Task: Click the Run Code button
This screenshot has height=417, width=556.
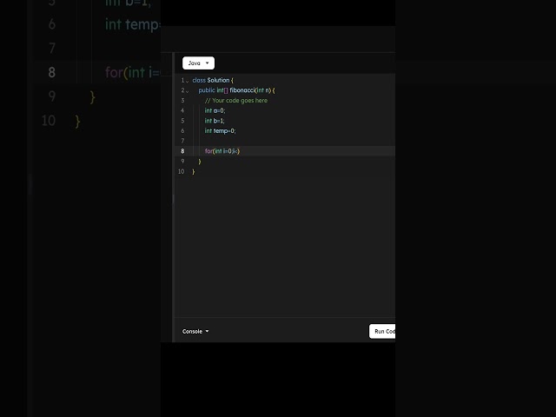Action: pos(382,331)
